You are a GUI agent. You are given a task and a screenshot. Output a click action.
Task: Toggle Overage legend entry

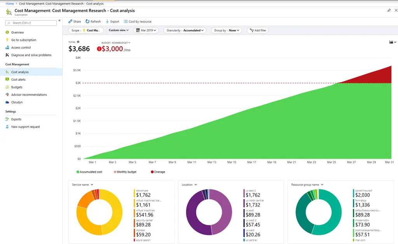click(158, 172)
